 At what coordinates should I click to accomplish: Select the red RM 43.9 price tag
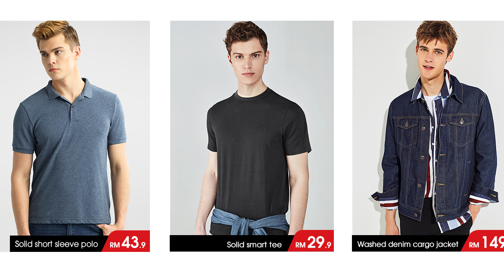click(x=126, y=242)
